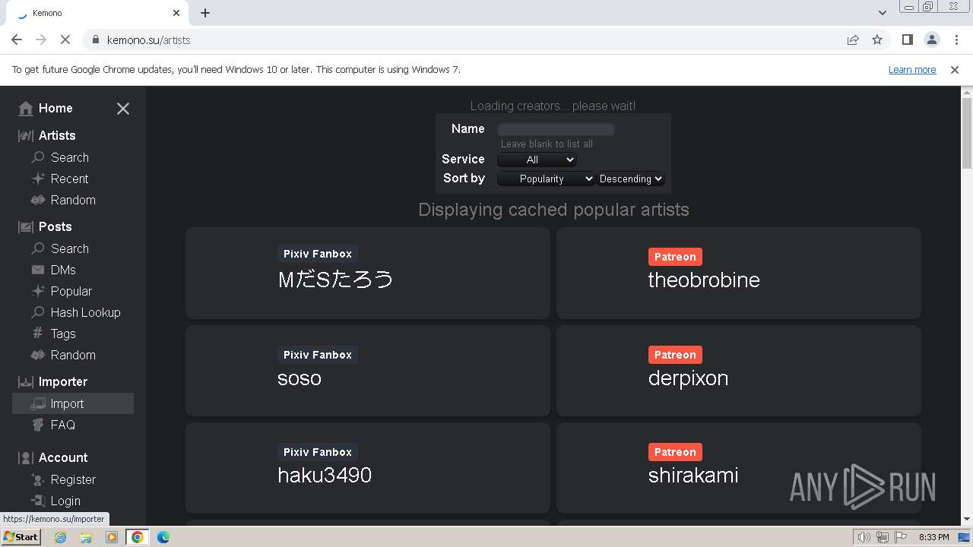Open Posts Search magnifier icon

point(38,248)
